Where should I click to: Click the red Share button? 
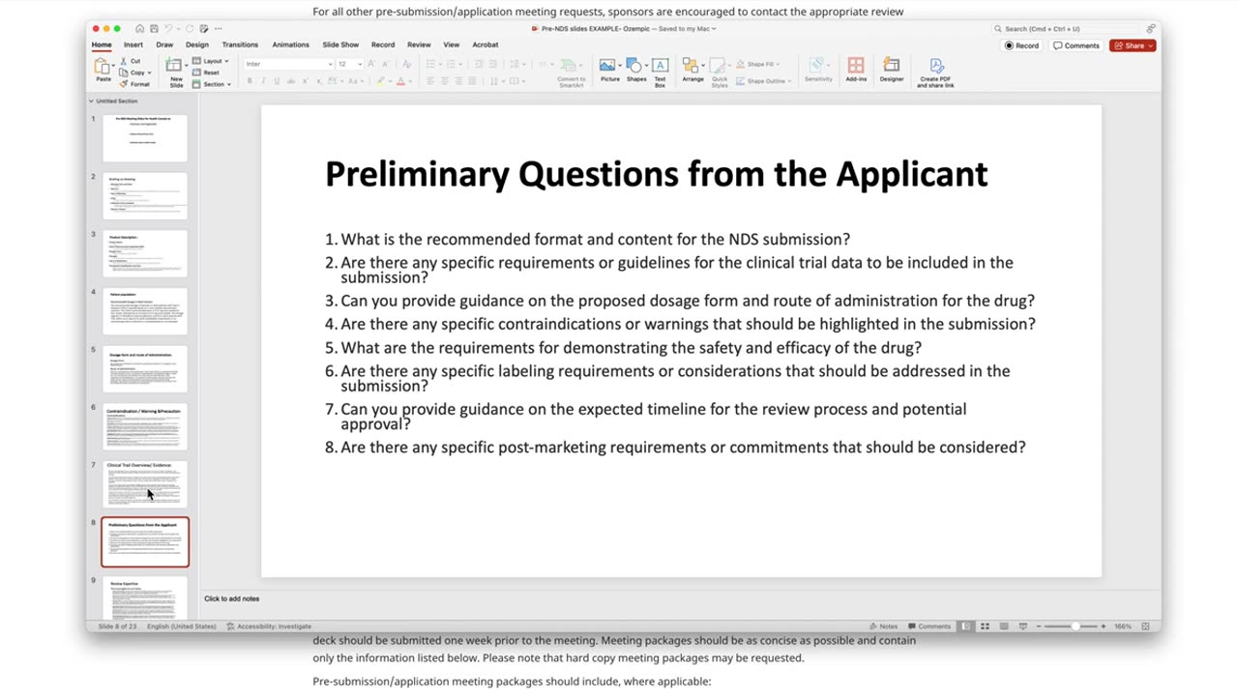click(x=1133, y=45)
